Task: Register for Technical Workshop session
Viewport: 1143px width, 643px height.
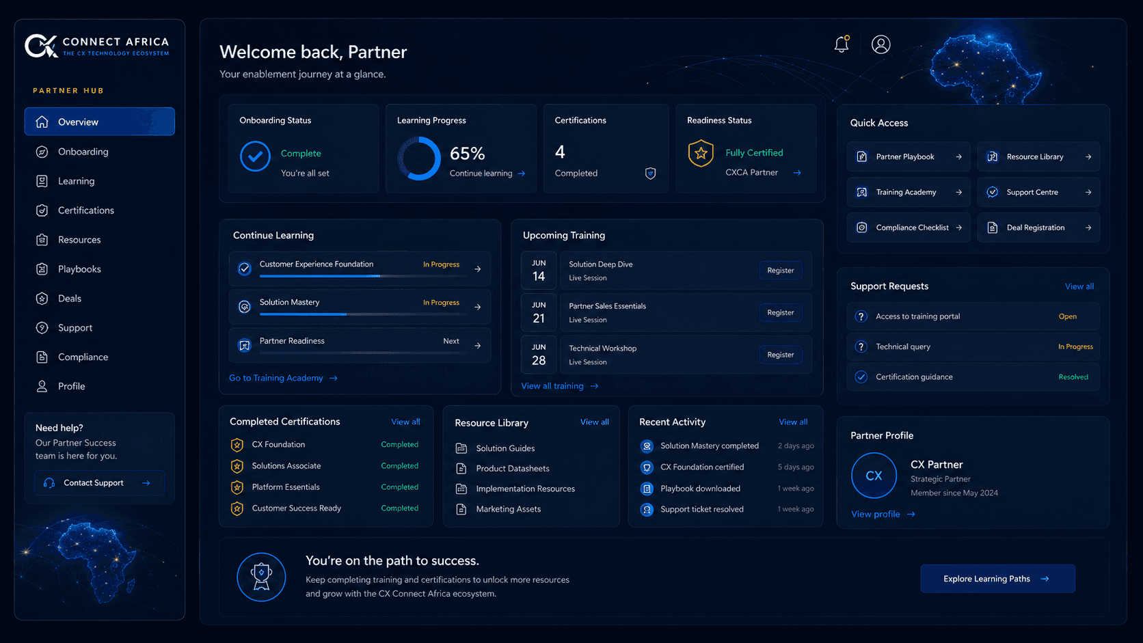Action: pos(781,355)
